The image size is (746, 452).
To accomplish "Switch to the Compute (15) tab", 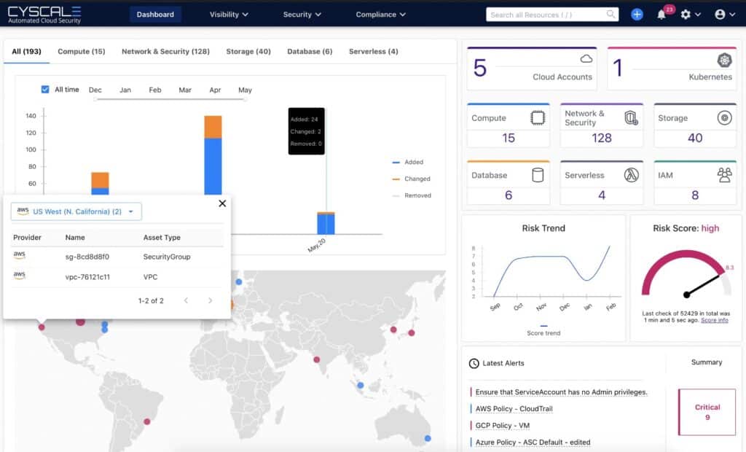I will pyautogui.click(x=82, y=52).
